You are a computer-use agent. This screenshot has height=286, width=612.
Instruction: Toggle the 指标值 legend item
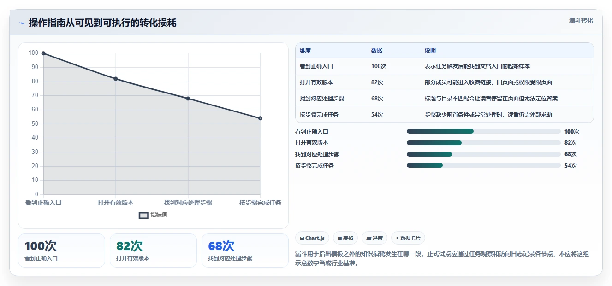tap(153, 215)
